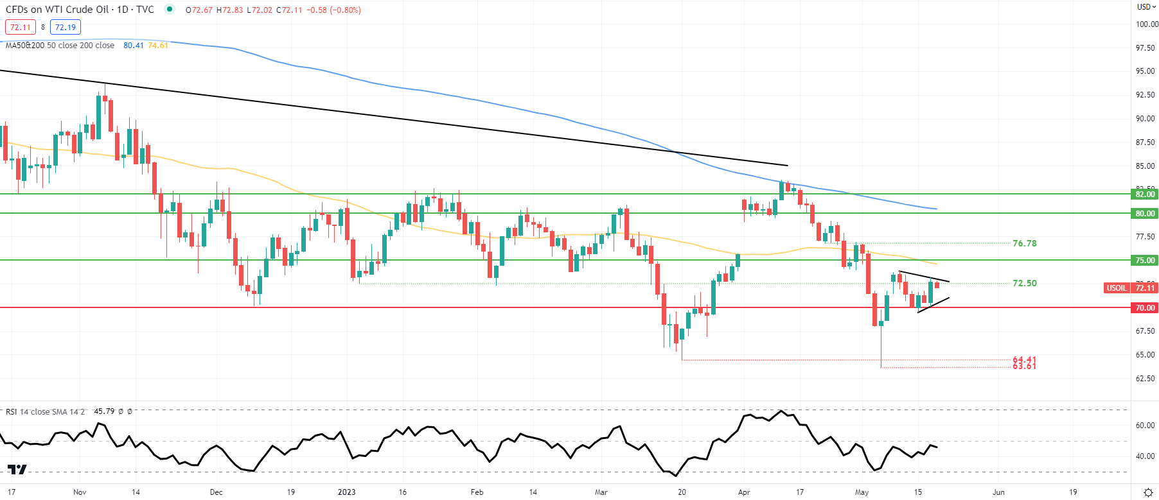This screenshot has width=1159, height=500.
Task: Click the green market status dot
Action: pyautogui.click(x=170, y=9)
